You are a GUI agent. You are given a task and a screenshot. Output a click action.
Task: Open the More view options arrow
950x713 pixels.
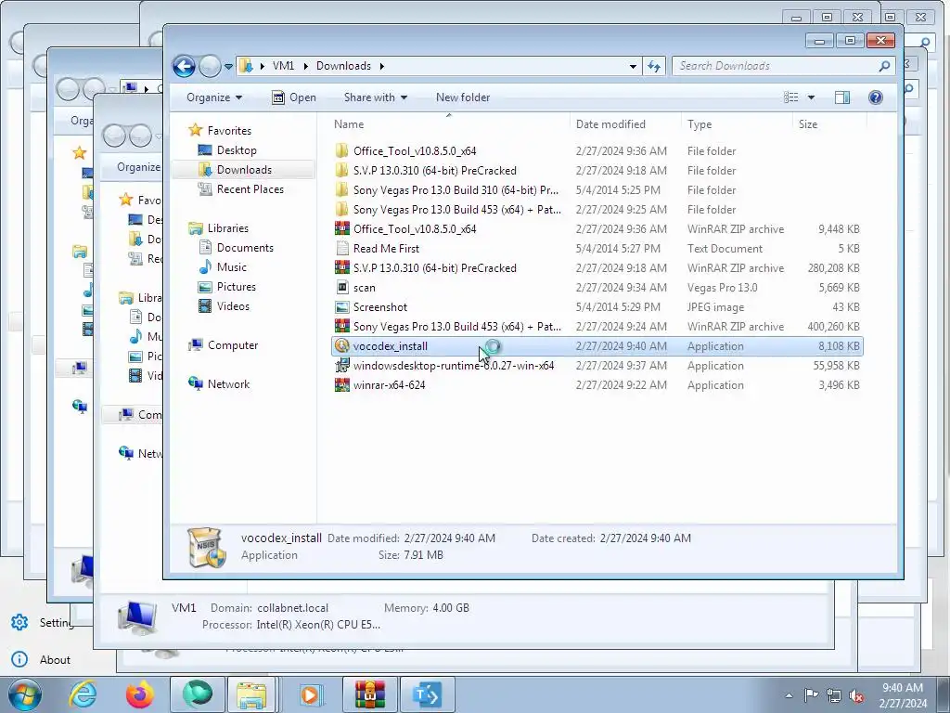(x=811, y=97)
